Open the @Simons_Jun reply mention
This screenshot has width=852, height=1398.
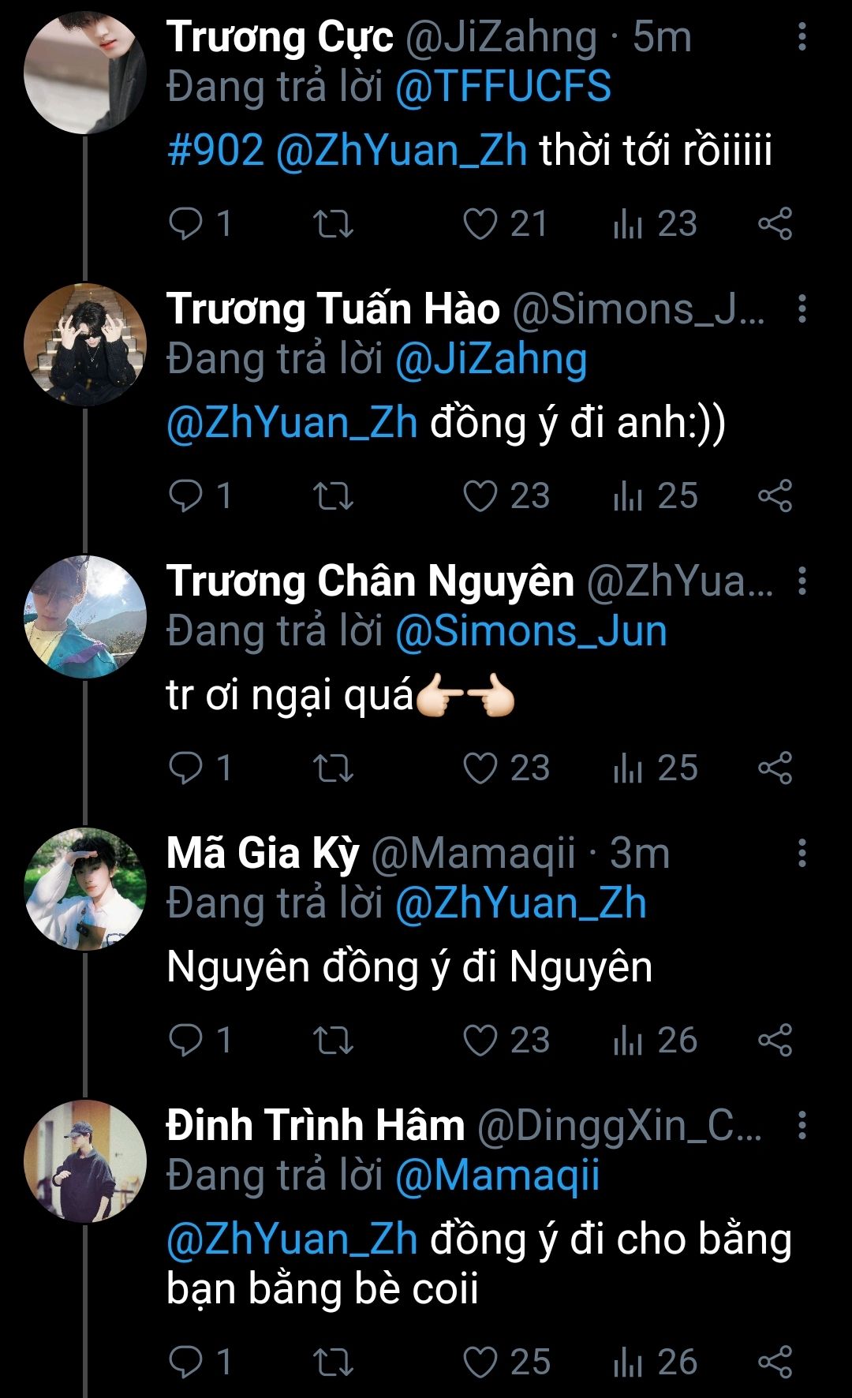[x=531, y=632]
